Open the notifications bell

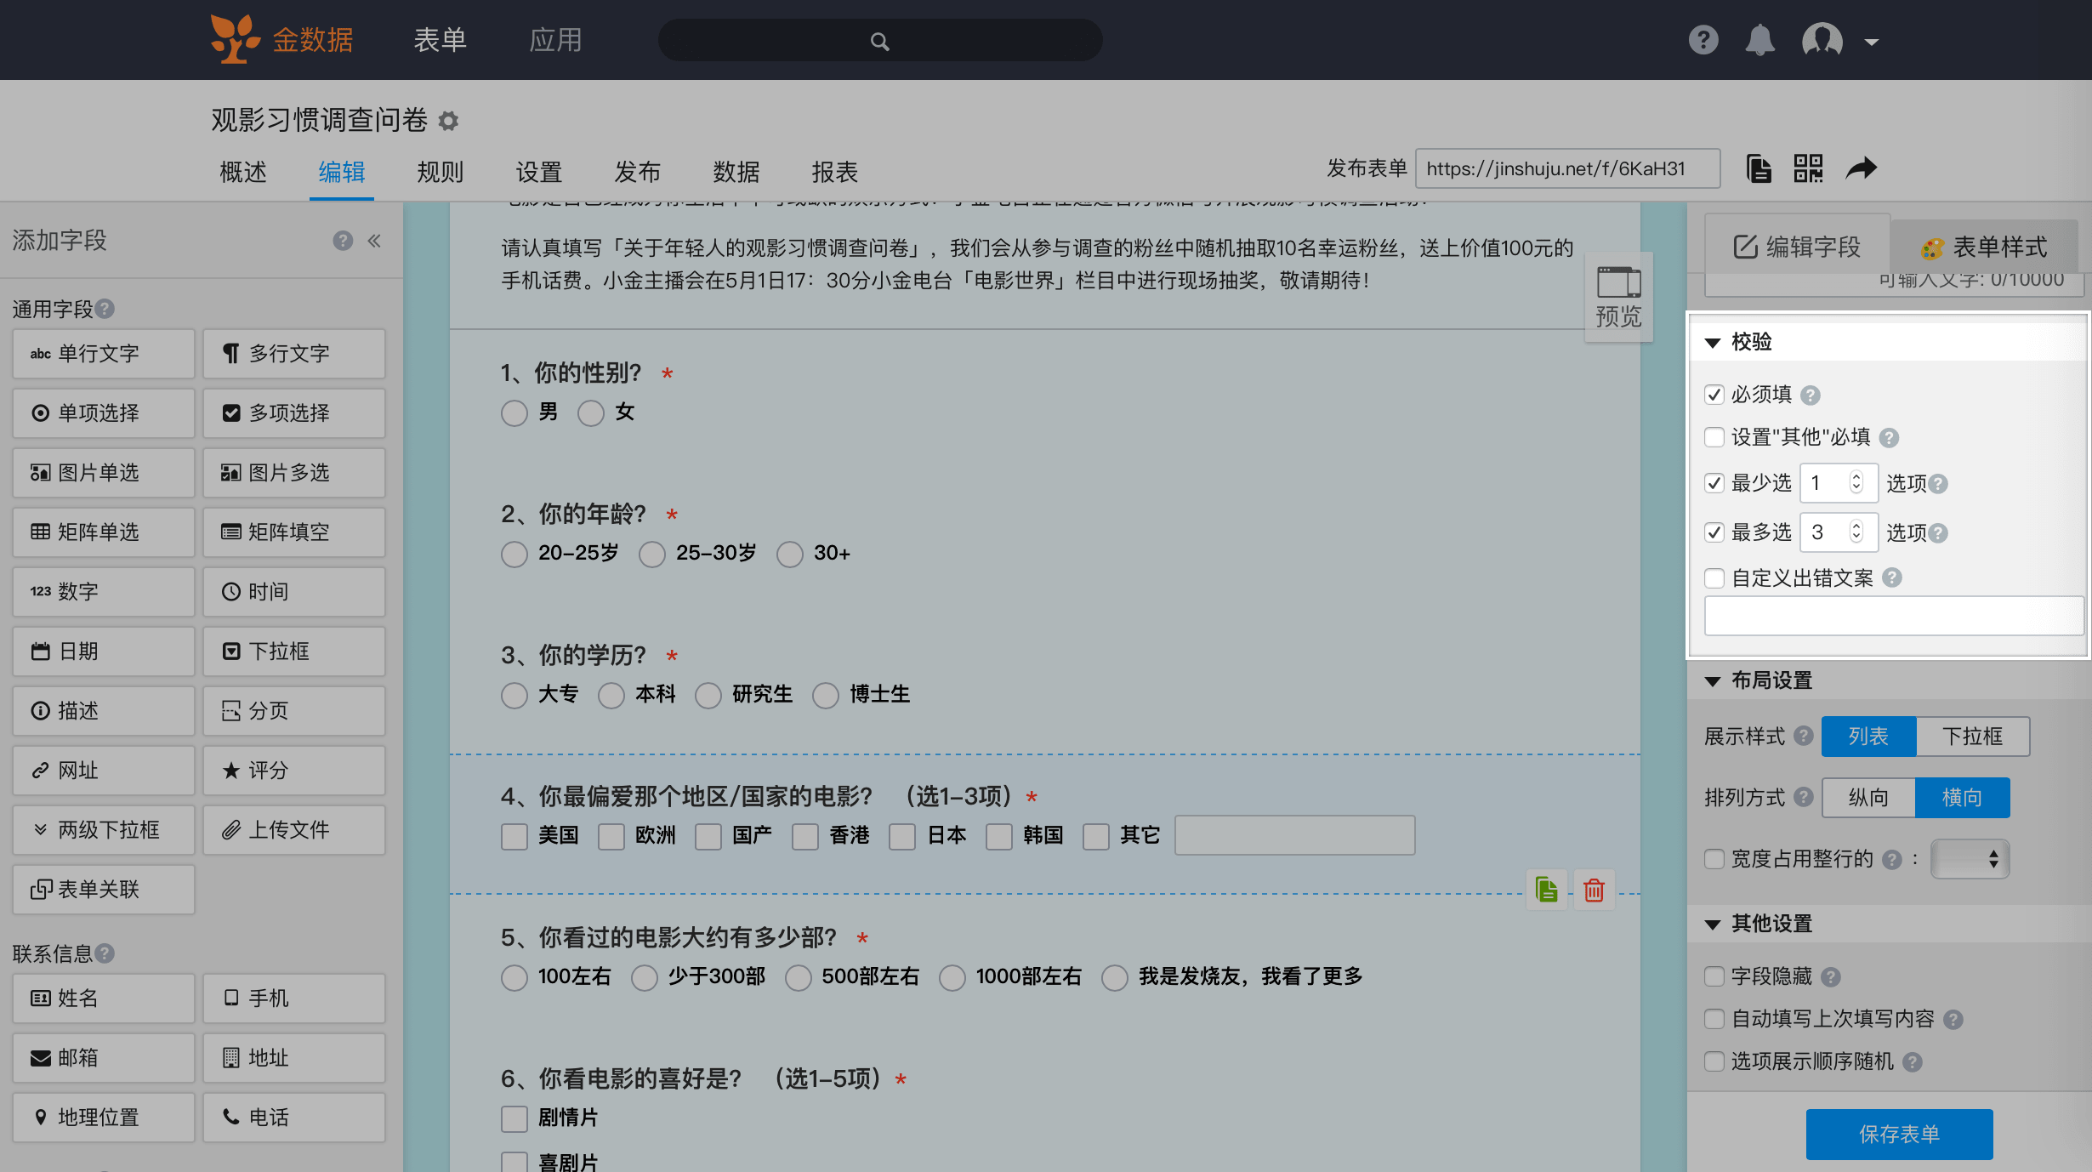(1759, 40)
